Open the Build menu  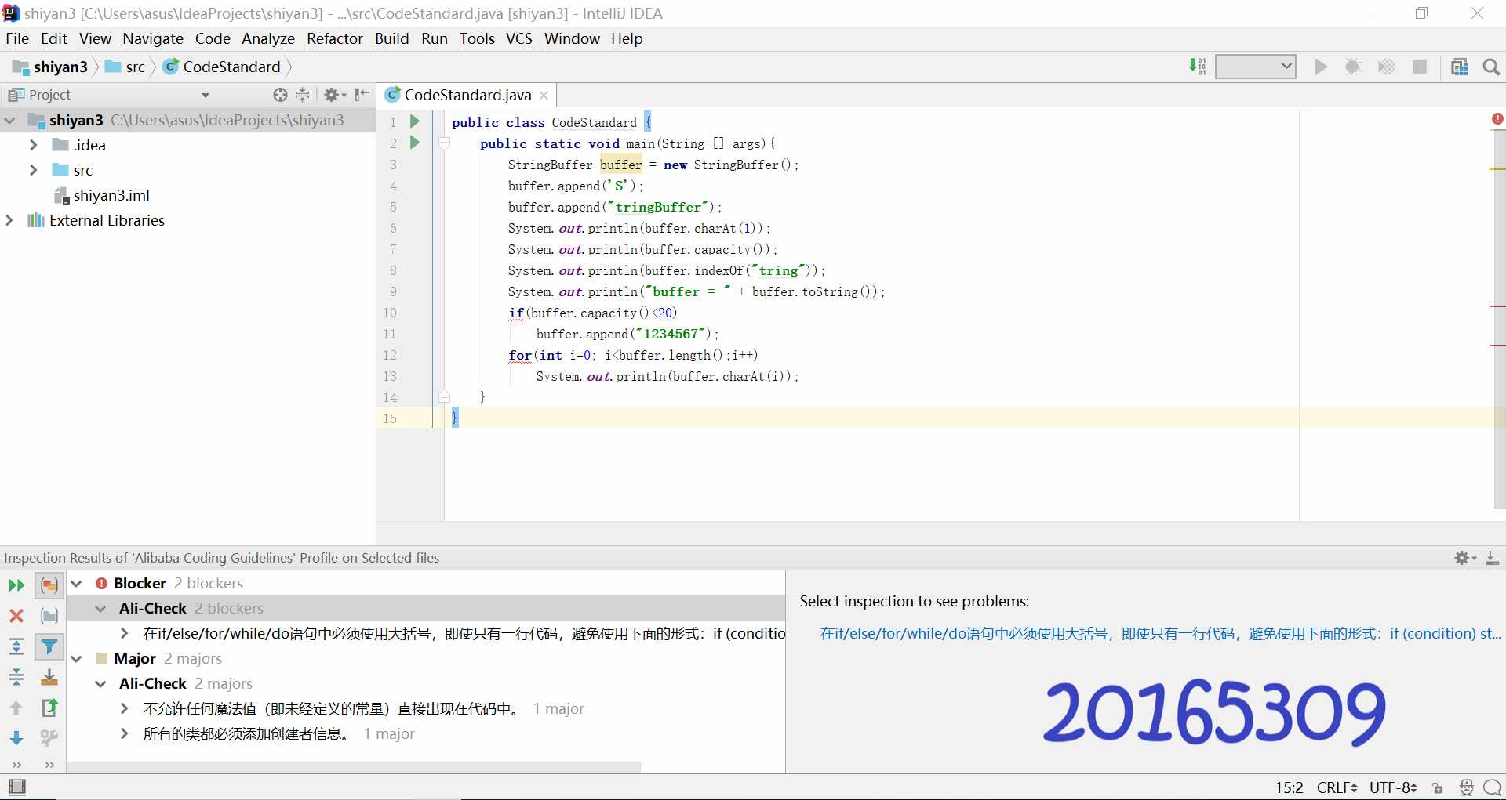391,38
